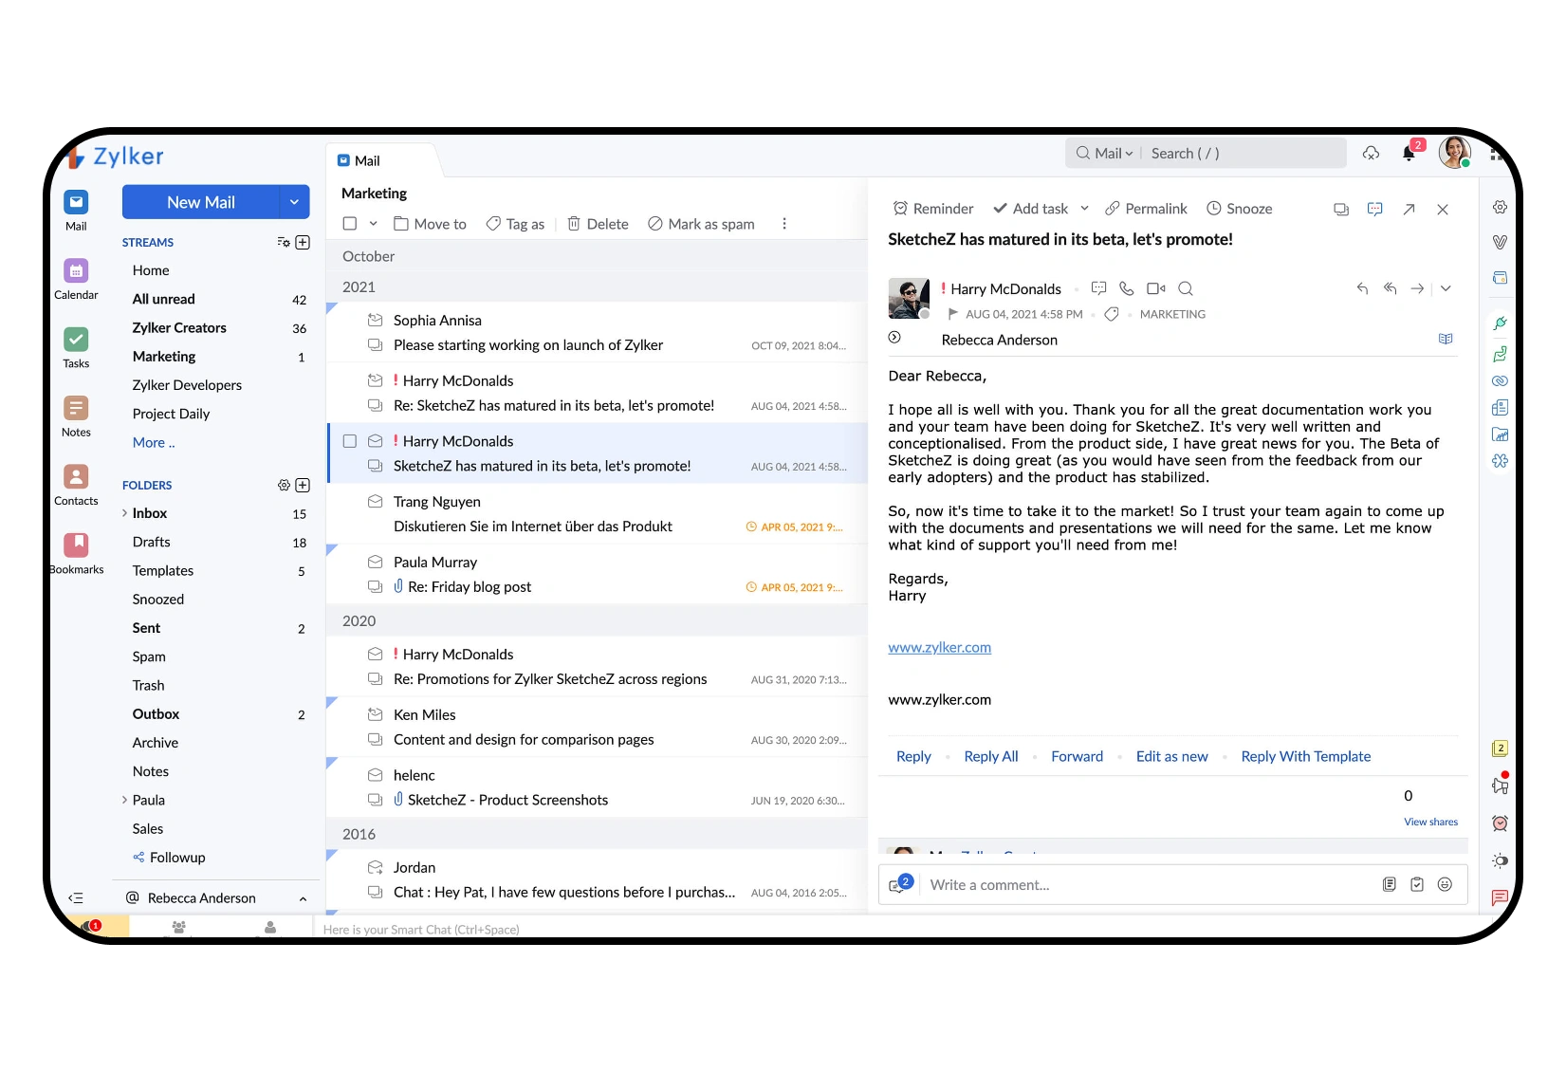
Task: Click the Write a comment field
Action: [x=1138, y=884]
